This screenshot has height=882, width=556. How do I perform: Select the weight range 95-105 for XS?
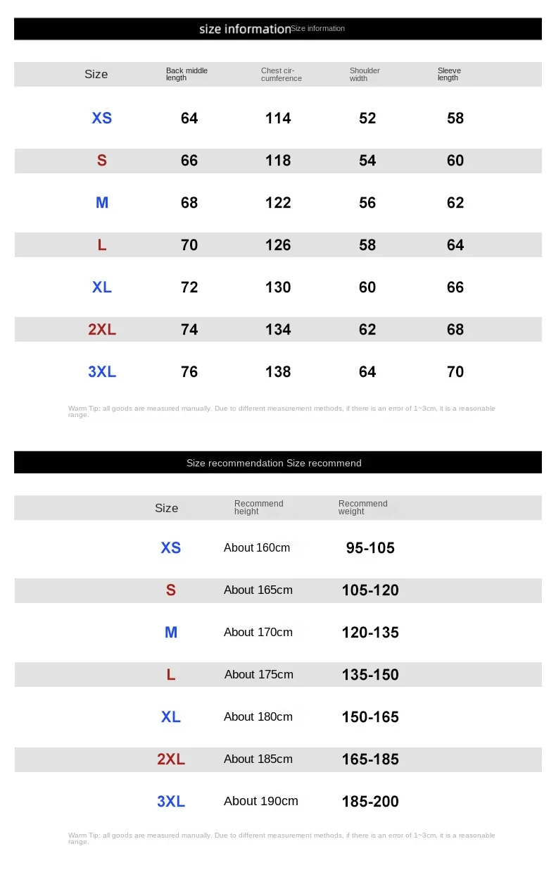(370, 548)
